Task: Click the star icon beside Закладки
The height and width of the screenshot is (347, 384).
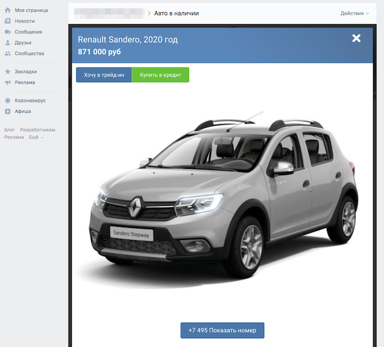Action: [x=8, y=72]
